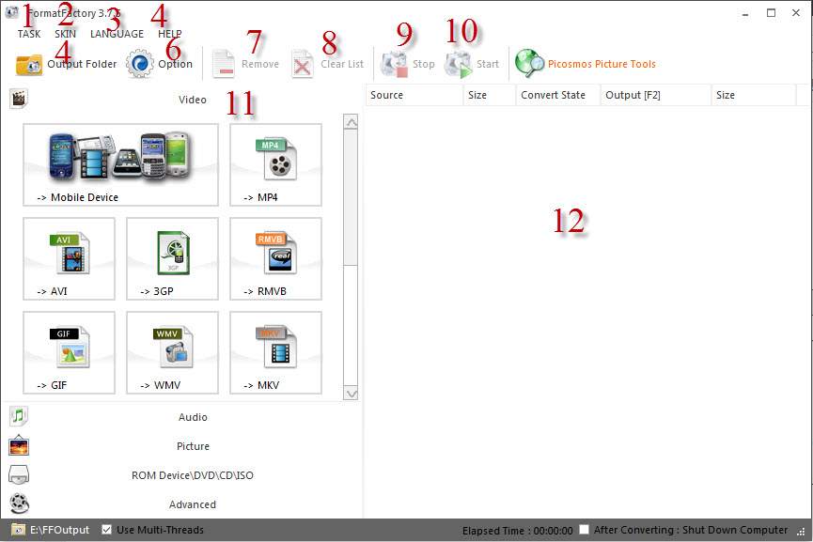Click the Output Folder icon in the toolbar

29,64
